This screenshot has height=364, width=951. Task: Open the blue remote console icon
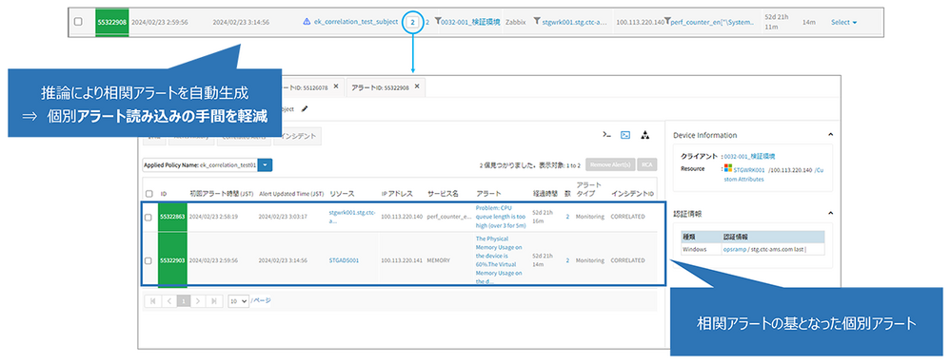625,135
